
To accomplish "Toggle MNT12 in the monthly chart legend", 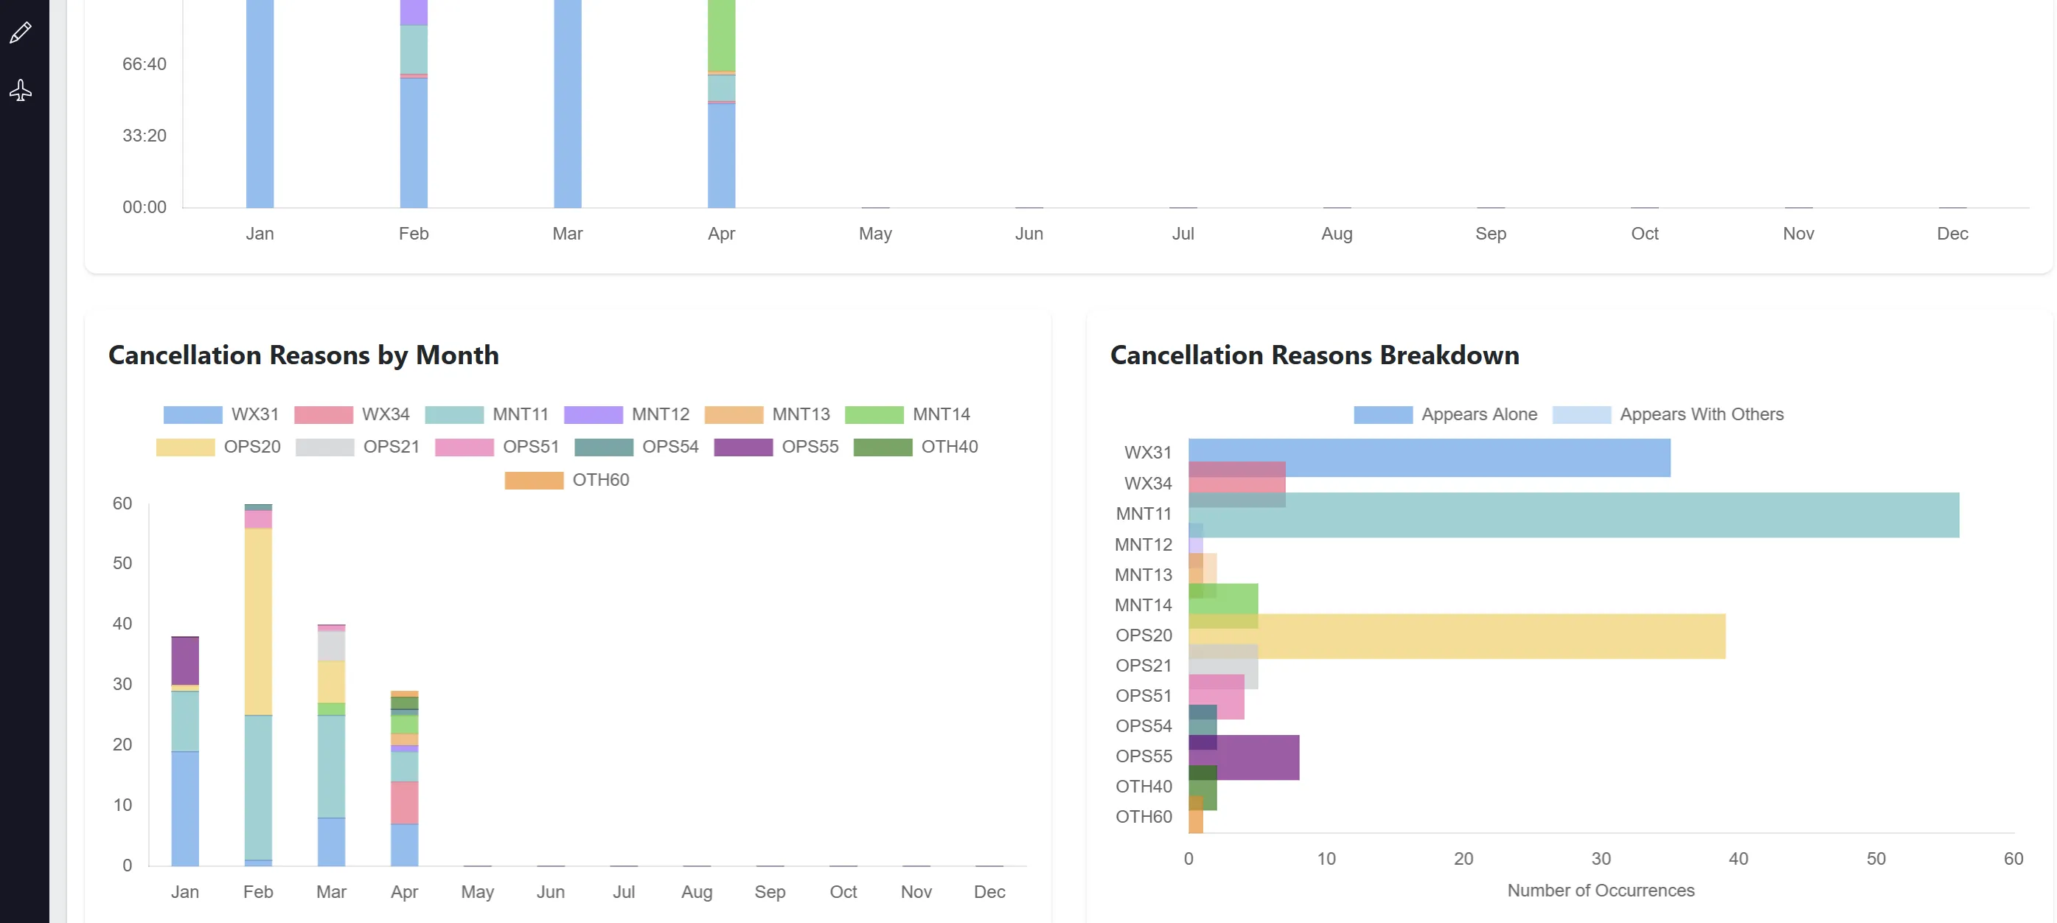I will (x=594, y=414).
